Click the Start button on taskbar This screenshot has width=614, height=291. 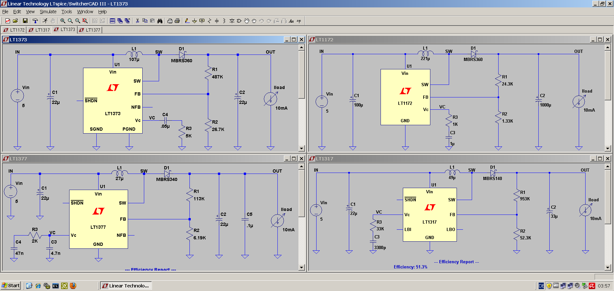(11, 286)
